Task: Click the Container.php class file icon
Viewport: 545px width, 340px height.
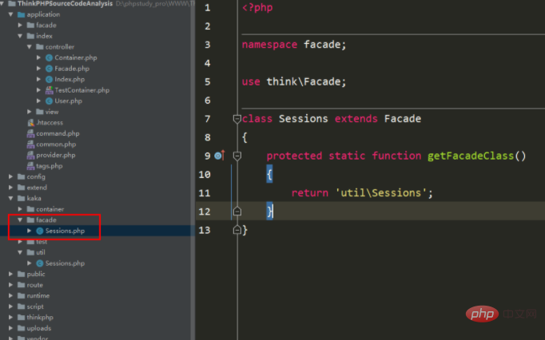Action: pos(49,57)
